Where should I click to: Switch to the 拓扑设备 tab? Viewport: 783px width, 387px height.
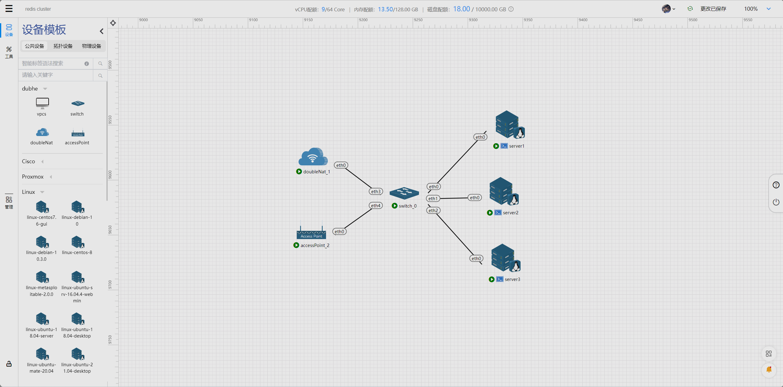[x=63, y=46]
